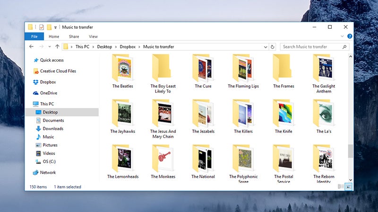Select The Jezabels folder
This screenshot has height=212, width=378.
pos(203,116)
